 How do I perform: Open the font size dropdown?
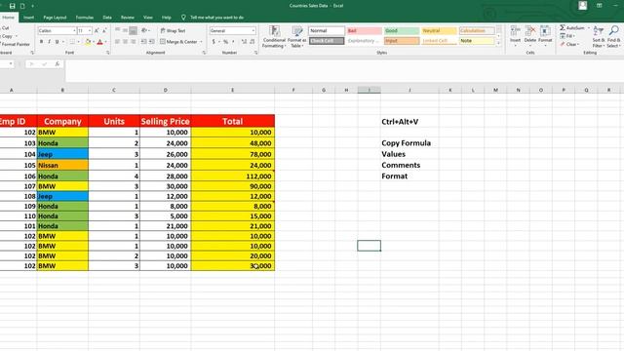(90, 30)
